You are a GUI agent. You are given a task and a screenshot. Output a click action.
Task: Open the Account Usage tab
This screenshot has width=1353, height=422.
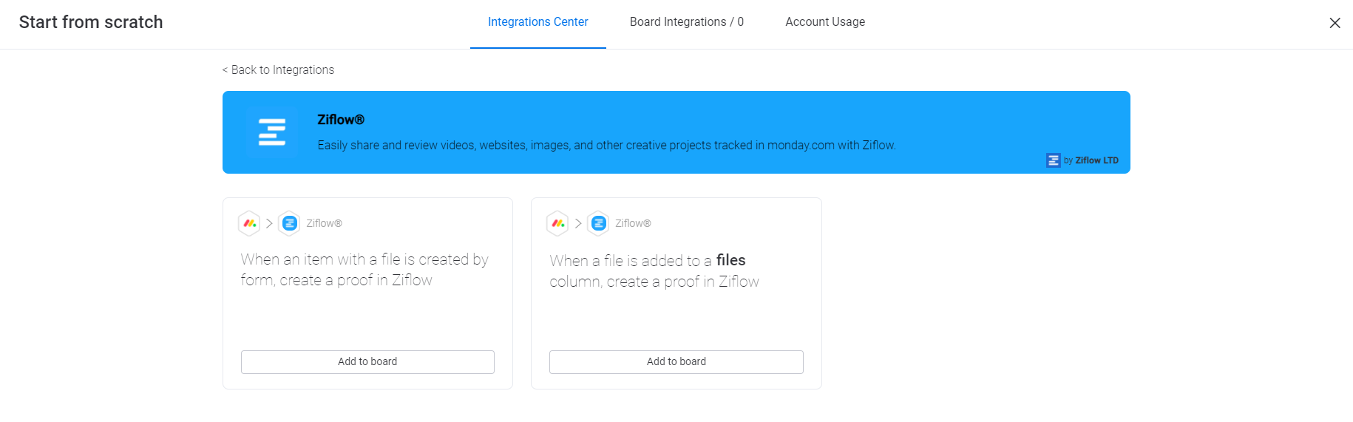click(x=825, y=22)
